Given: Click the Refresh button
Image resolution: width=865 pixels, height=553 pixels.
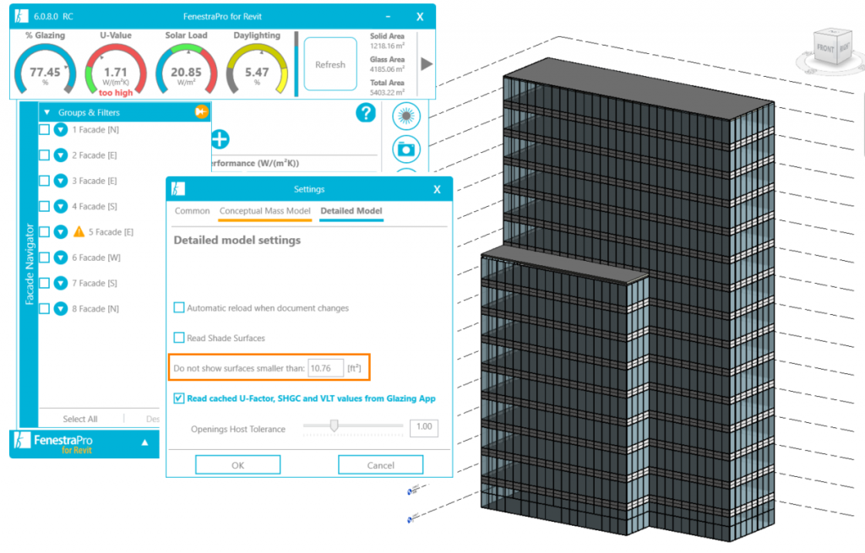Looking at the screenshot, I should coord(330,64).
